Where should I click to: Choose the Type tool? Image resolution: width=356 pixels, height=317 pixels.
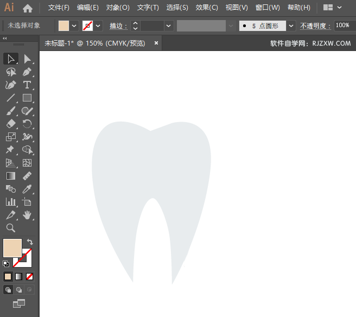pyautogui.click(x=27, y=85)
